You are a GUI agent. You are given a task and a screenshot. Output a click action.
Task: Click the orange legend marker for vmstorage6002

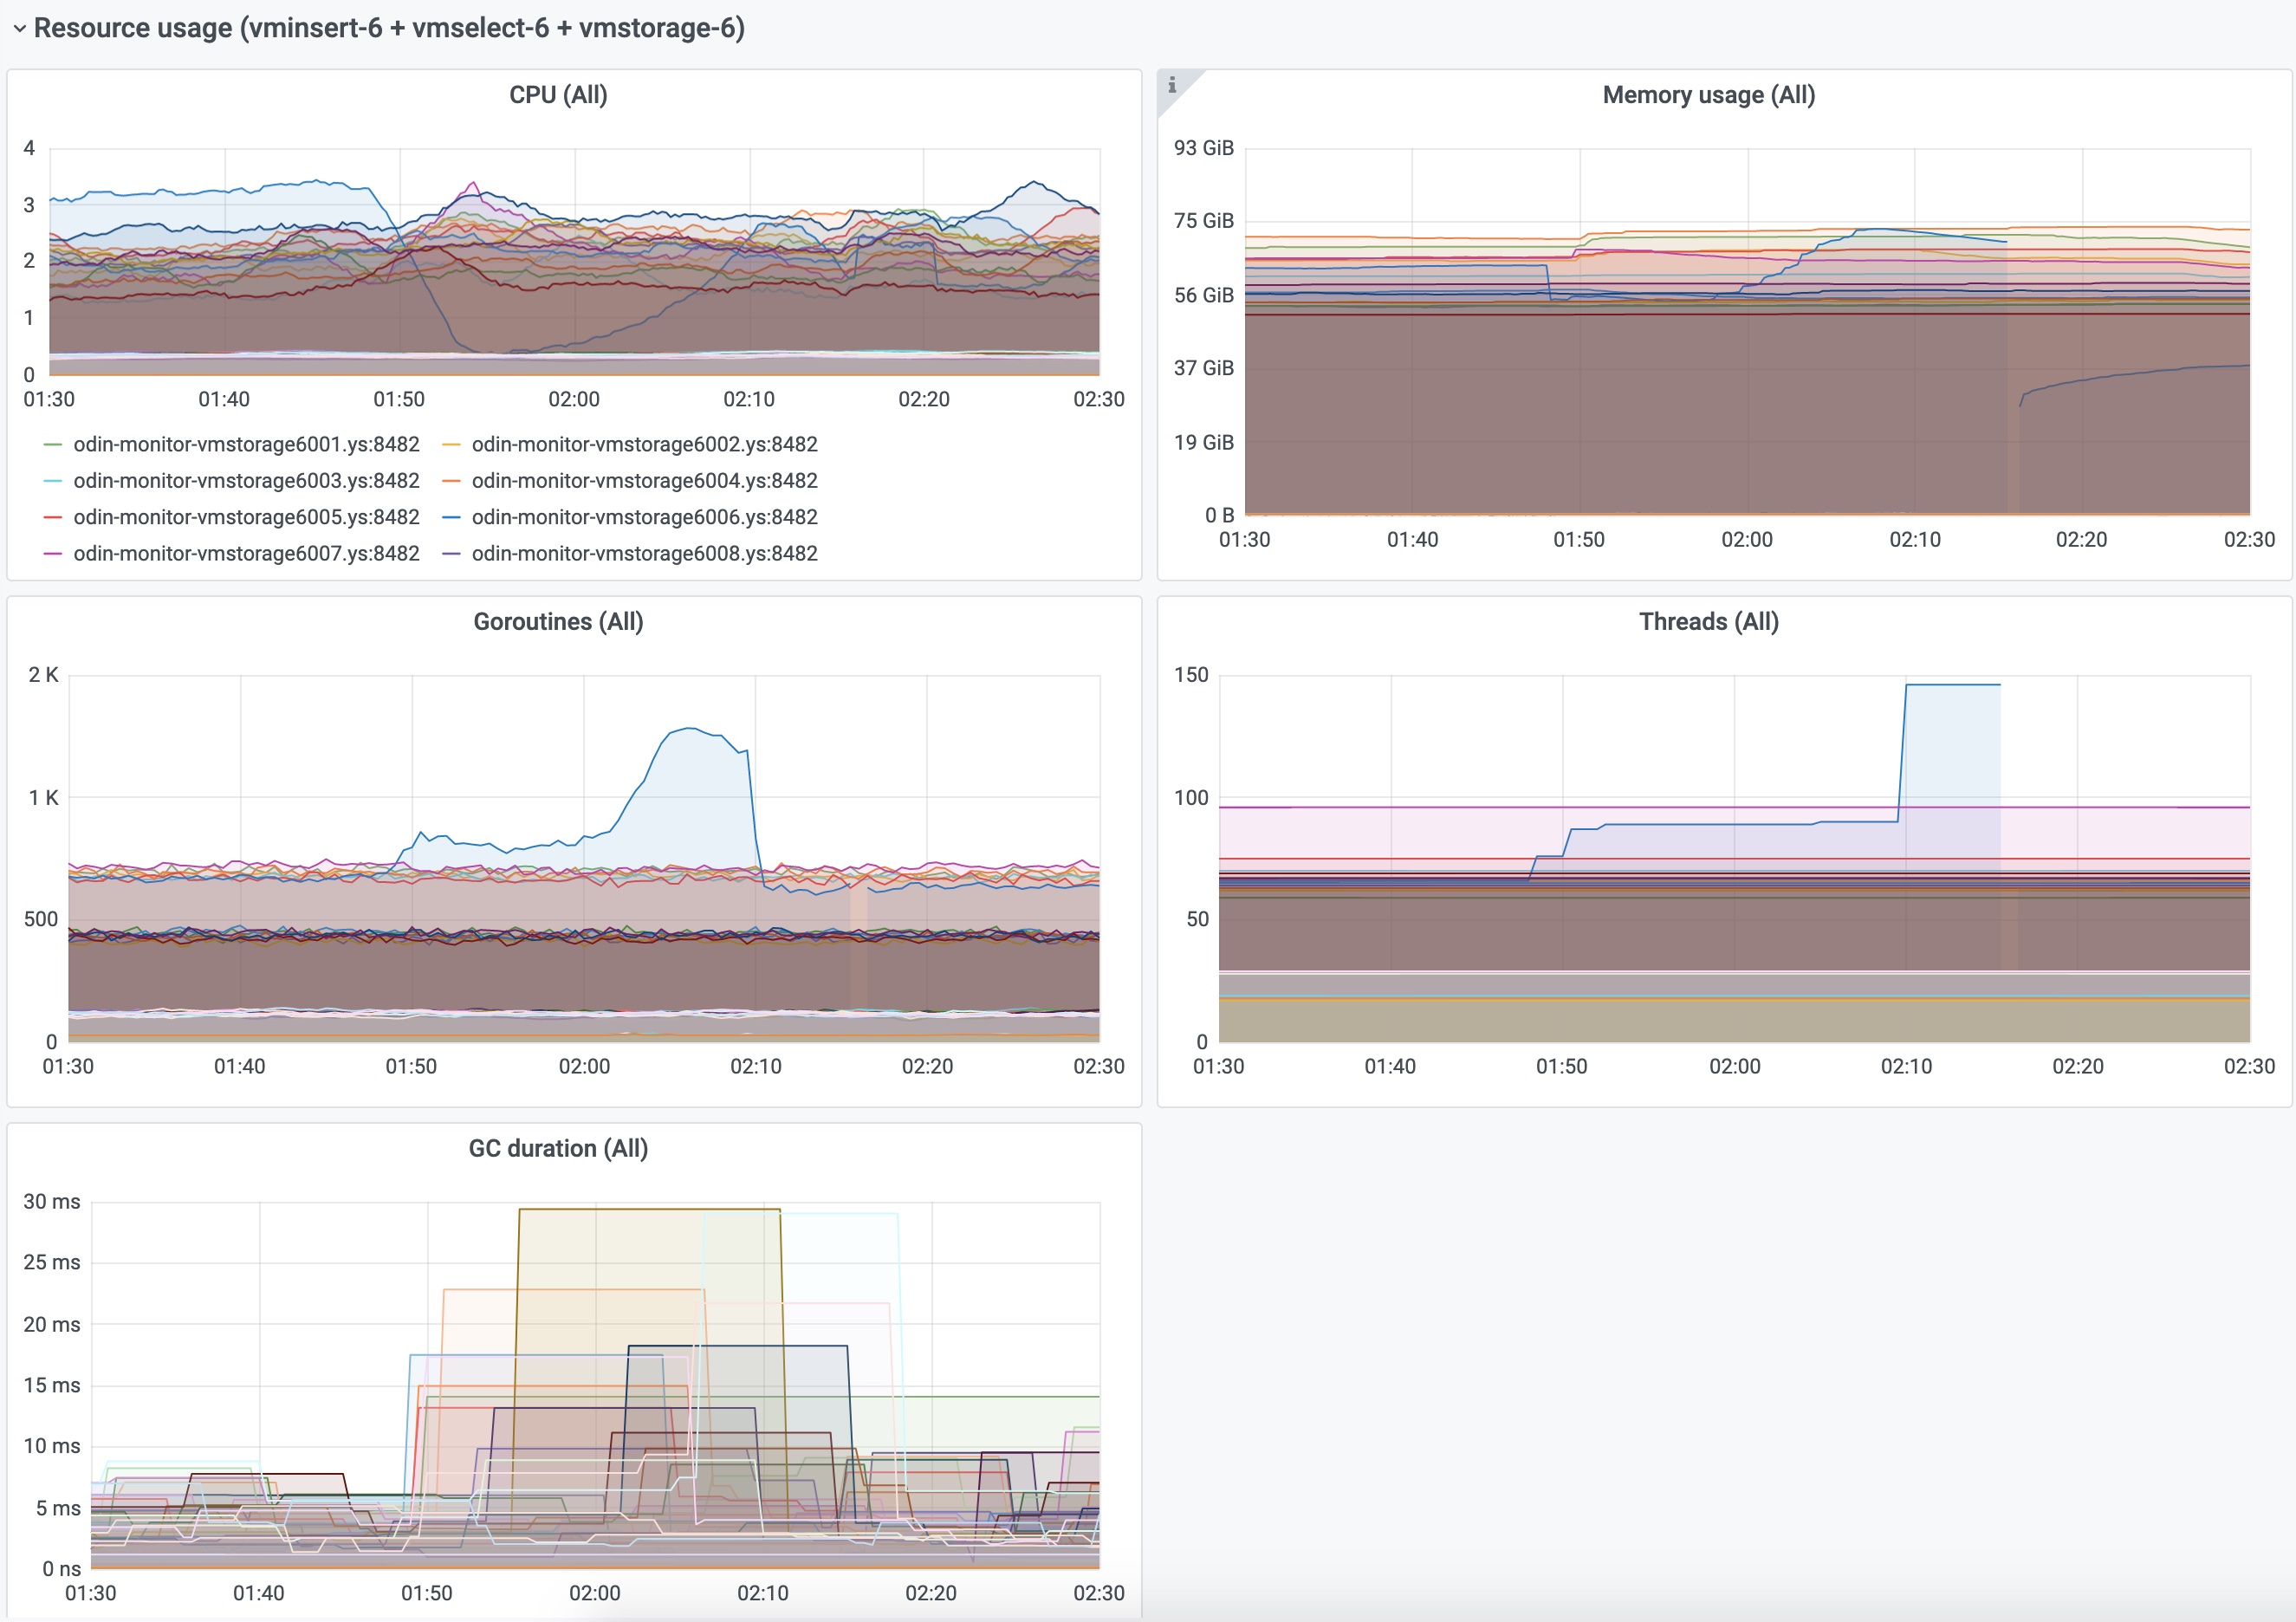[x=453, y=444]
